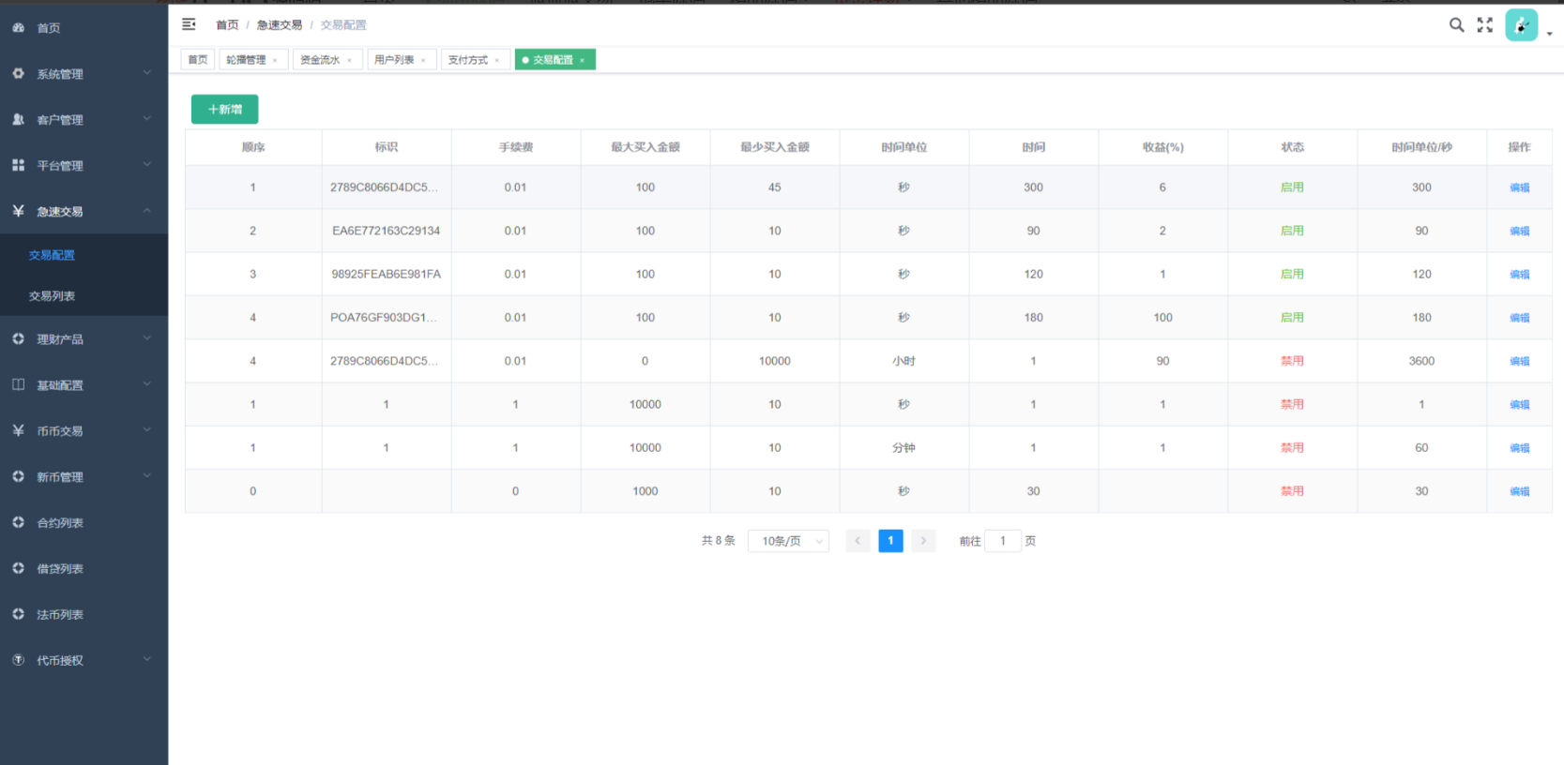The width and height of the screenshot is (1564, 765).
Task: Go to next page arrow
Action: pyautogui.click(x=923, y=541)
